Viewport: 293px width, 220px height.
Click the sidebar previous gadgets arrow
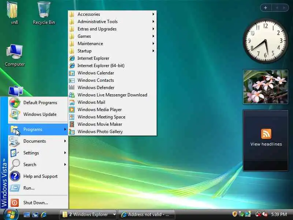[x=277, y=8]
